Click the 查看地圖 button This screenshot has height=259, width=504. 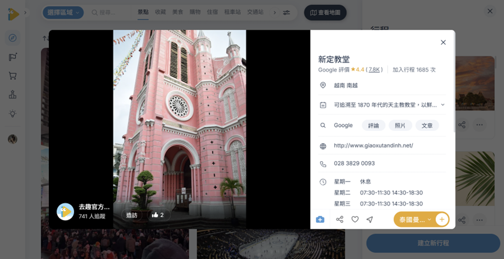[325, 13]
